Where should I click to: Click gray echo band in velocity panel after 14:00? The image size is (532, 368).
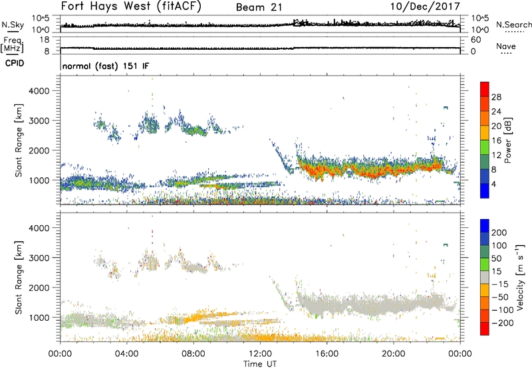[373, 304]
